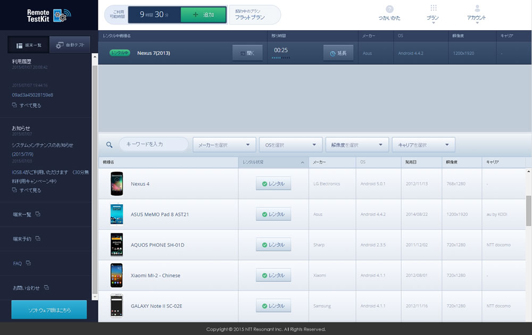The image size is (532, 335).
Task: Click the Remote TestKit logo
Action: tap(48, 15)
